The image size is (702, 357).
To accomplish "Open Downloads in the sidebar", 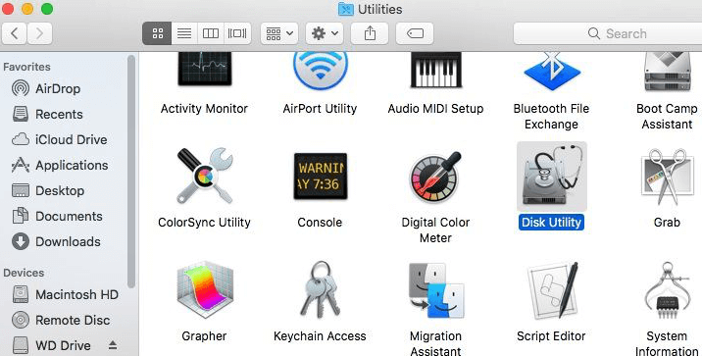I will click(56, 242).
